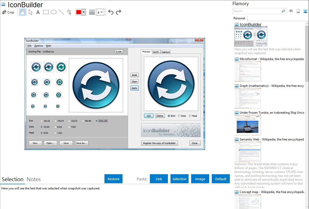
Task: Click the IconBuilder app icon beside title
Action: (3, 5)
